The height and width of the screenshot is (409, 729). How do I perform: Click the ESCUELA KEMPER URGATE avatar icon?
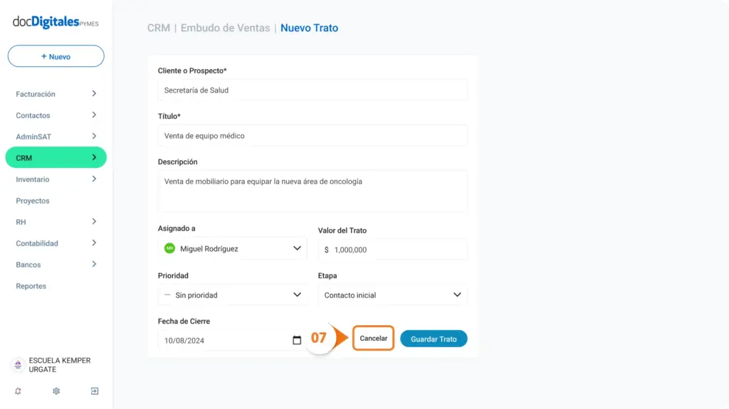[x=18, y=365]
